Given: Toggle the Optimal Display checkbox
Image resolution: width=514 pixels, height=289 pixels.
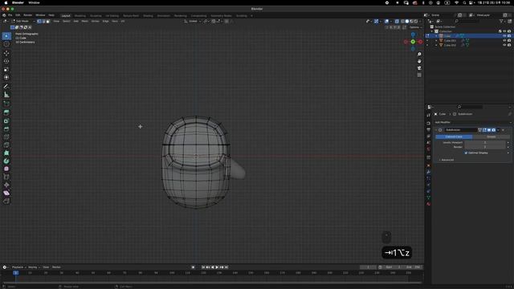Looking at the screenshot, I should [x=466, y=153].
